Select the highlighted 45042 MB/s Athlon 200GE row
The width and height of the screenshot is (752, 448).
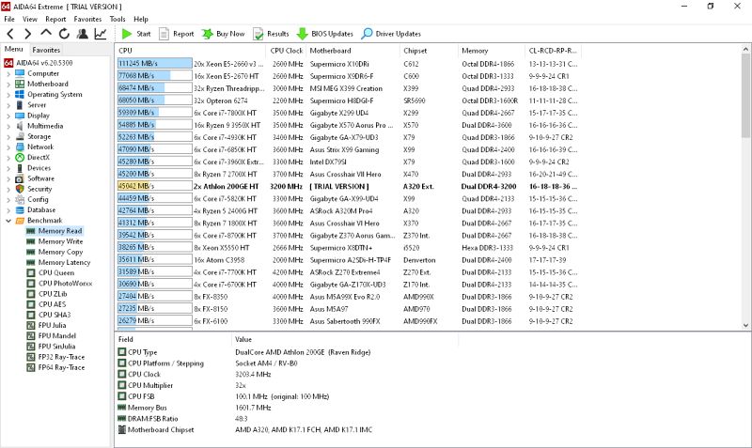[x=348, y=186]
